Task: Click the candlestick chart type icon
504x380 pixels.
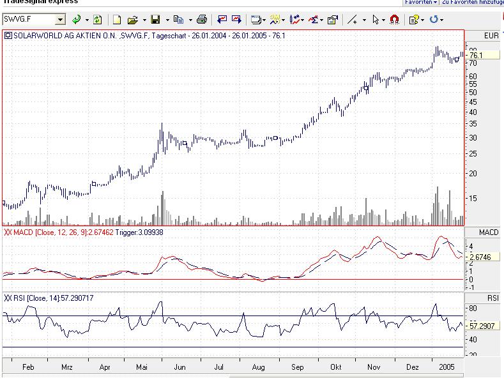Action: (x=294, y=20)
